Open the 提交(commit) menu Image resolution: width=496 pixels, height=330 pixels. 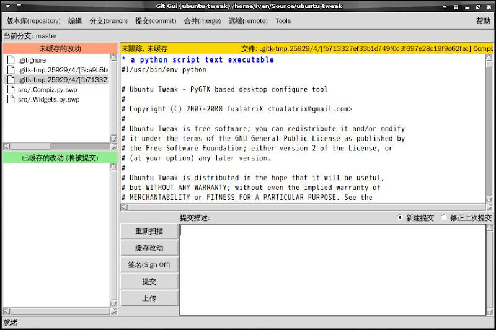point(156,21)
